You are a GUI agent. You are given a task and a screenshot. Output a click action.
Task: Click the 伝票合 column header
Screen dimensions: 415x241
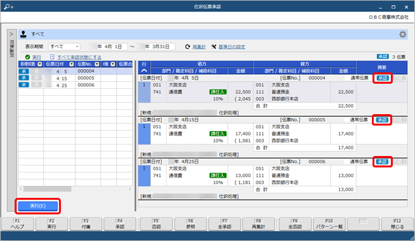click(125, 64)
